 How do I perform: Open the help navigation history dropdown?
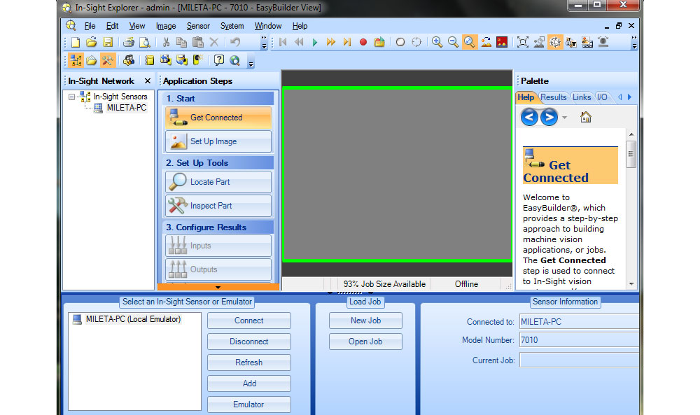(564, 118)
